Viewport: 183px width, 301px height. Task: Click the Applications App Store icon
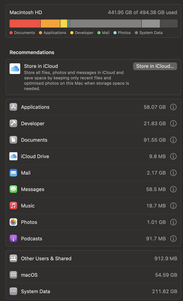point(13,107)
